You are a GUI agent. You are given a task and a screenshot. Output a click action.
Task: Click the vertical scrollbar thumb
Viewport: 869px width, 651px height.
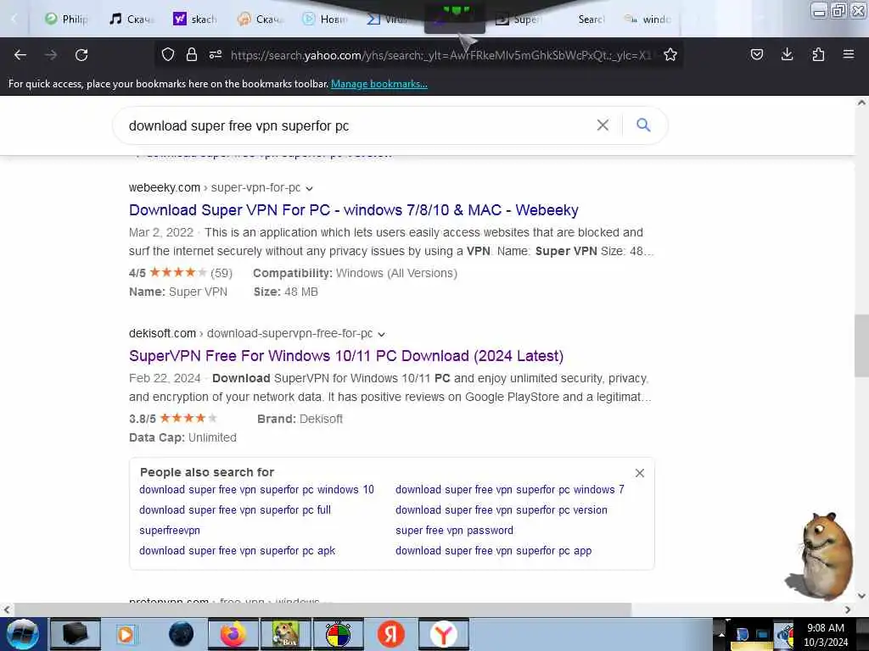click(861, 346)
